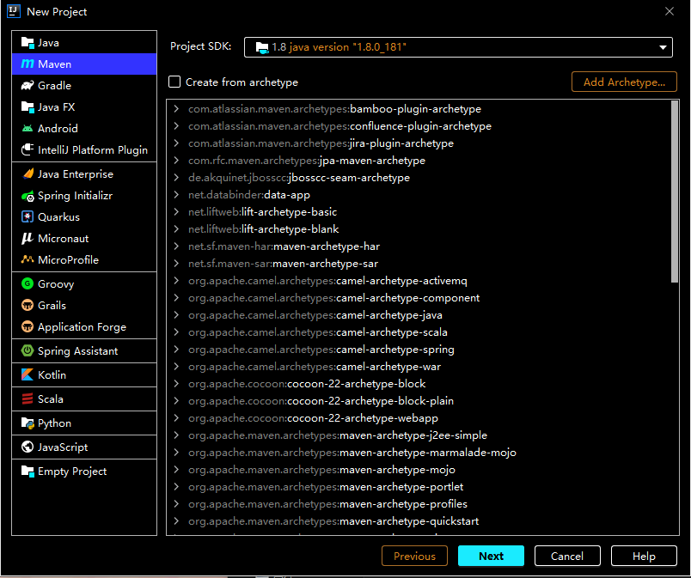Viewport: 691px width, 578px height.
Task: Click the Help button
Action: click(x=644, y=556)
